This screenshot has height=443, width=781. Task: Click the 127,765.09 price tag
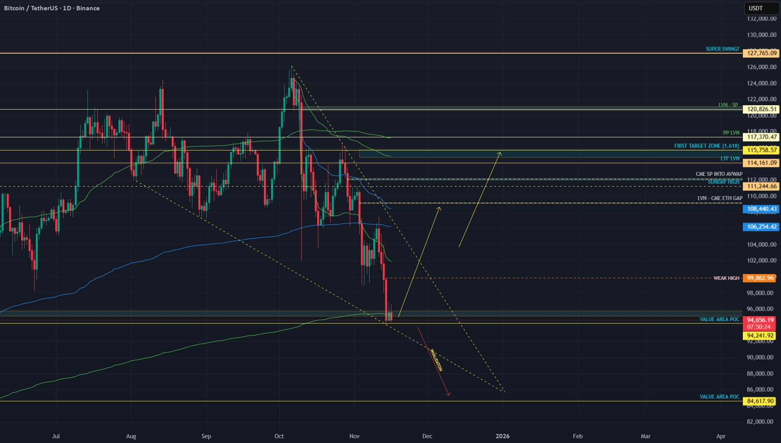pyautogui.click(x=761, y=53)
